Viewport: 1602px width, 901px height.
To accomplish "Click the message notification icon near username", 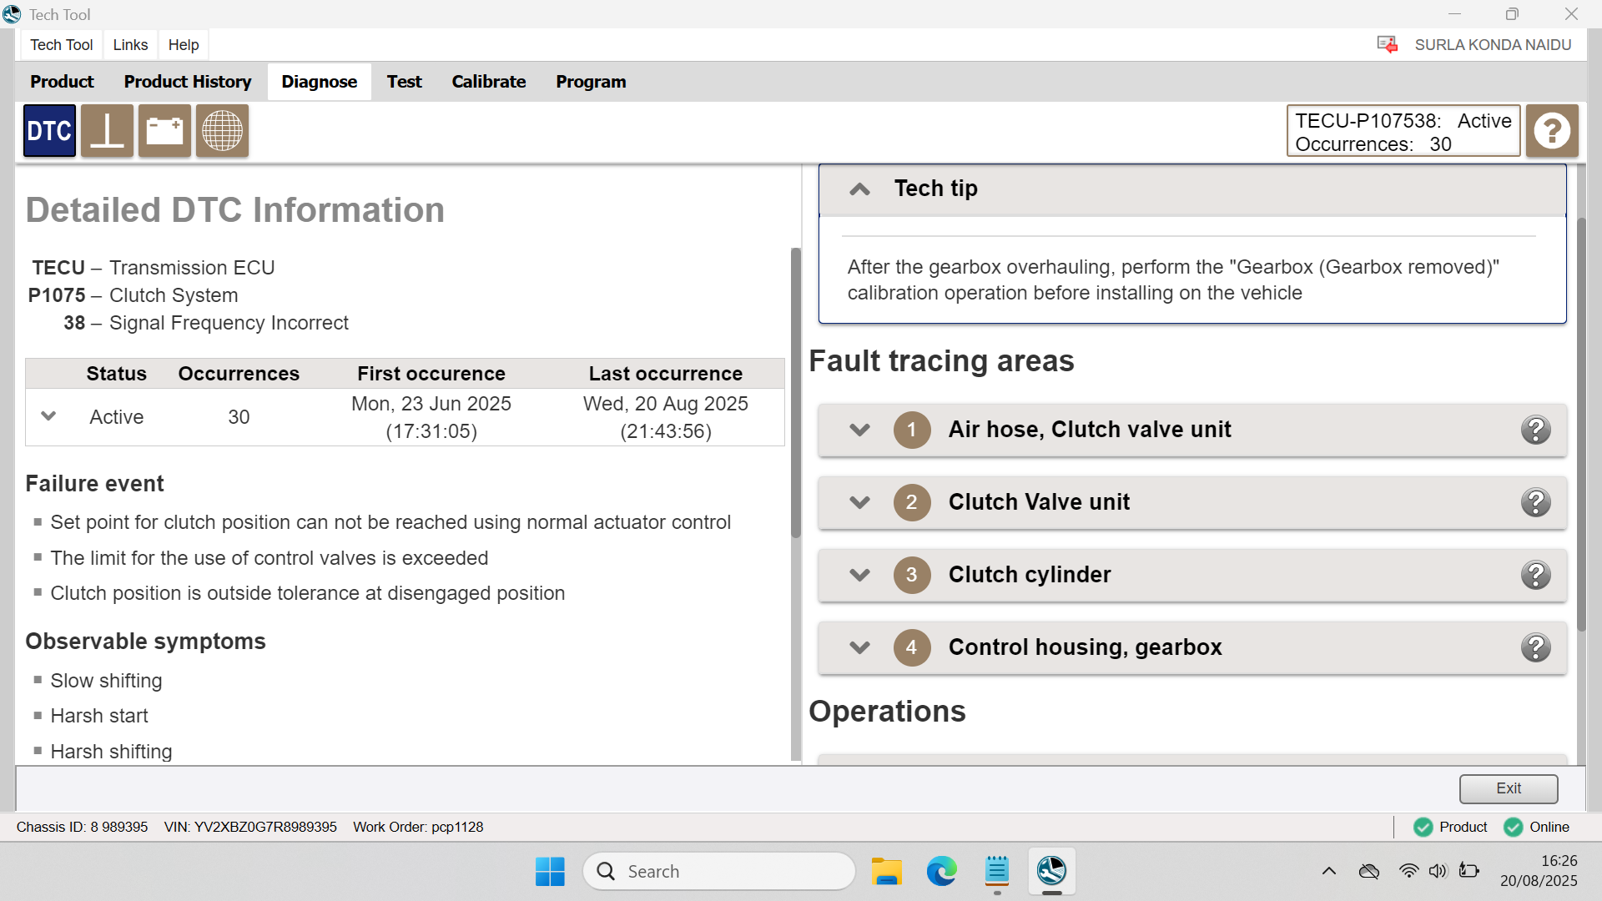I will [1388, 44].
